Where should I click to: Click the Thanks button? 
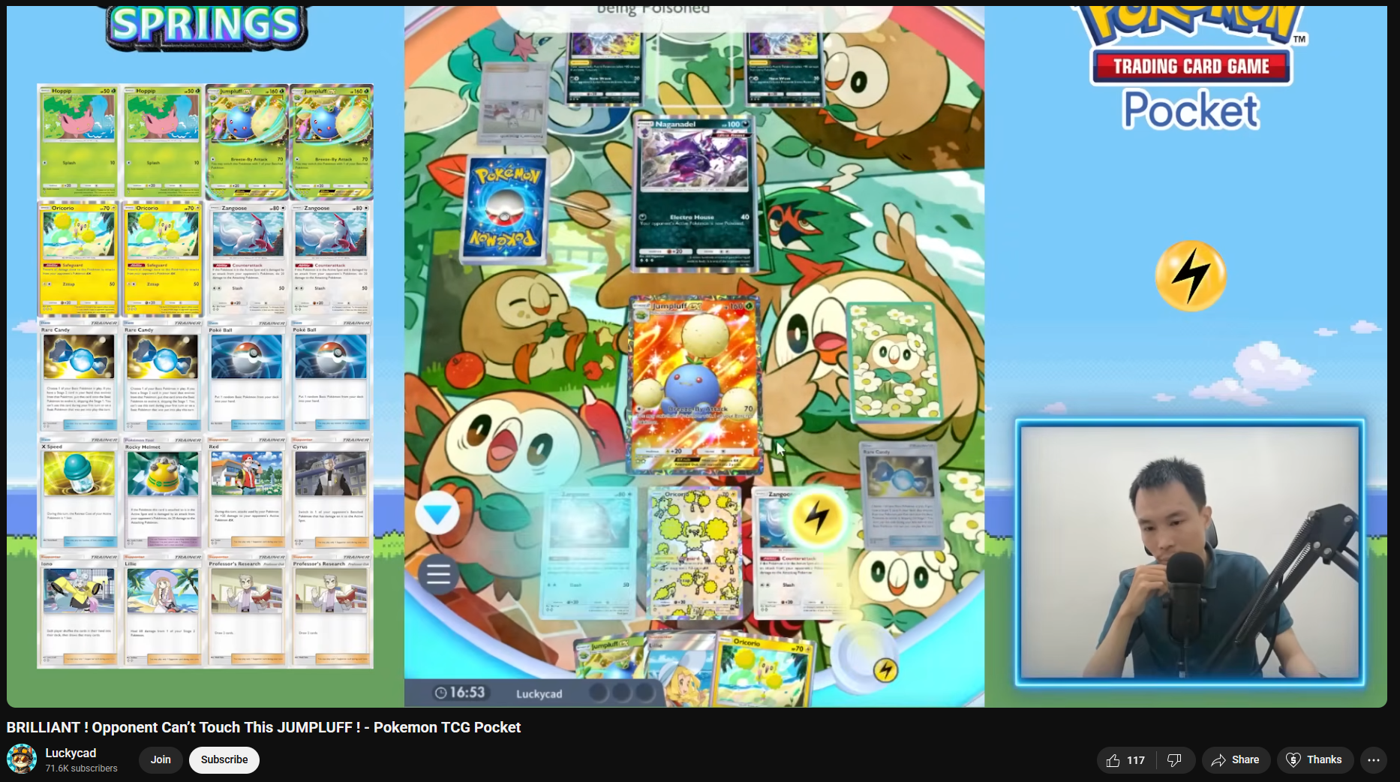1315,760
